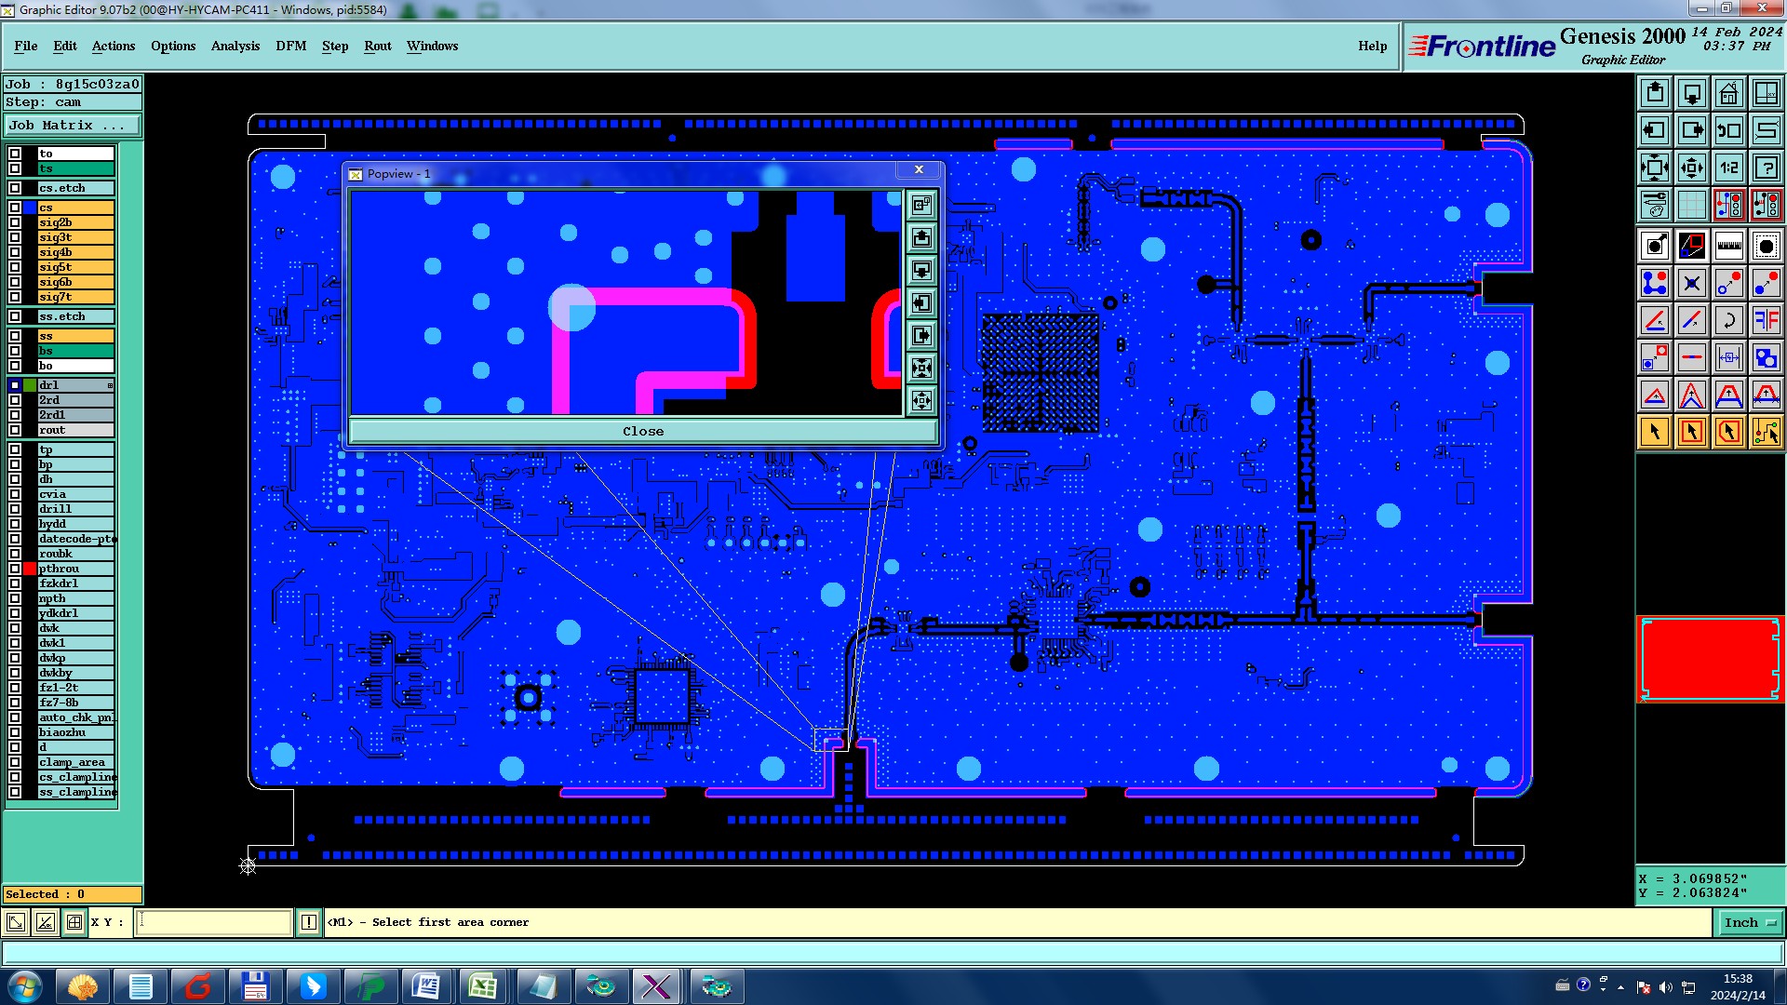Expand the drl layer indicator
This screenshot has width=1787, height=1005.
coord(110,385)
